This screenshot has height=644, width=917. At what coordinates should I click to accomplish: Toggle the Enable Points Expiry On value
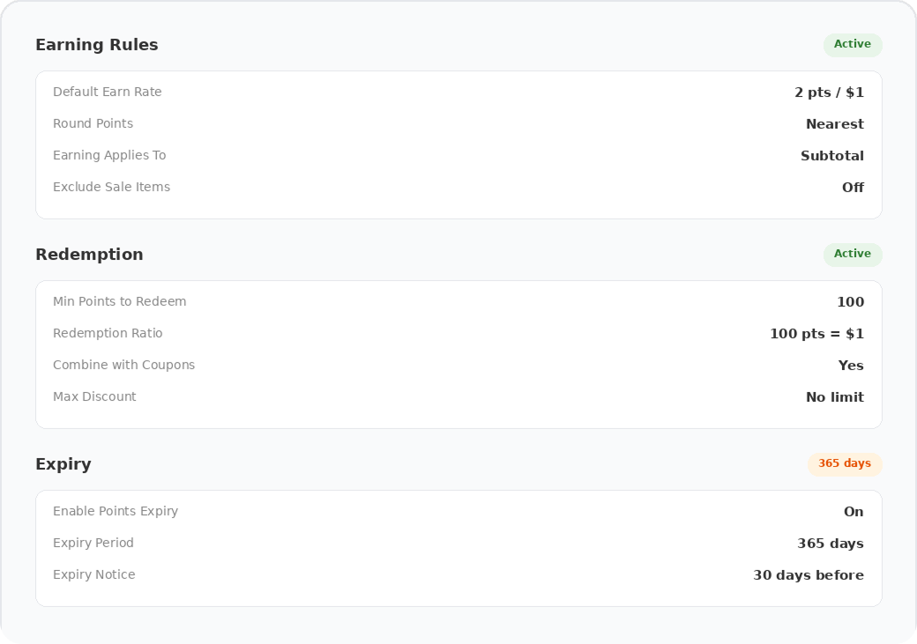coord(854,512)
